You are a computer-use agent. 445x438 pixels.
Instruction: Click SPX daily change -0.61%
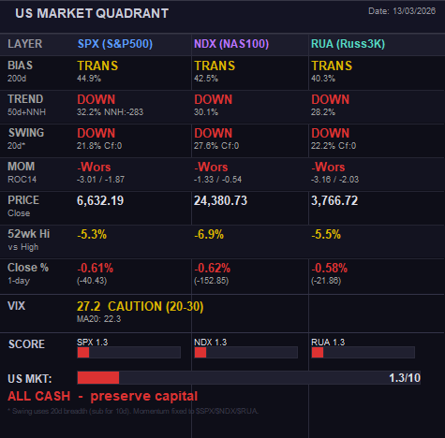[x=96, y=268]
